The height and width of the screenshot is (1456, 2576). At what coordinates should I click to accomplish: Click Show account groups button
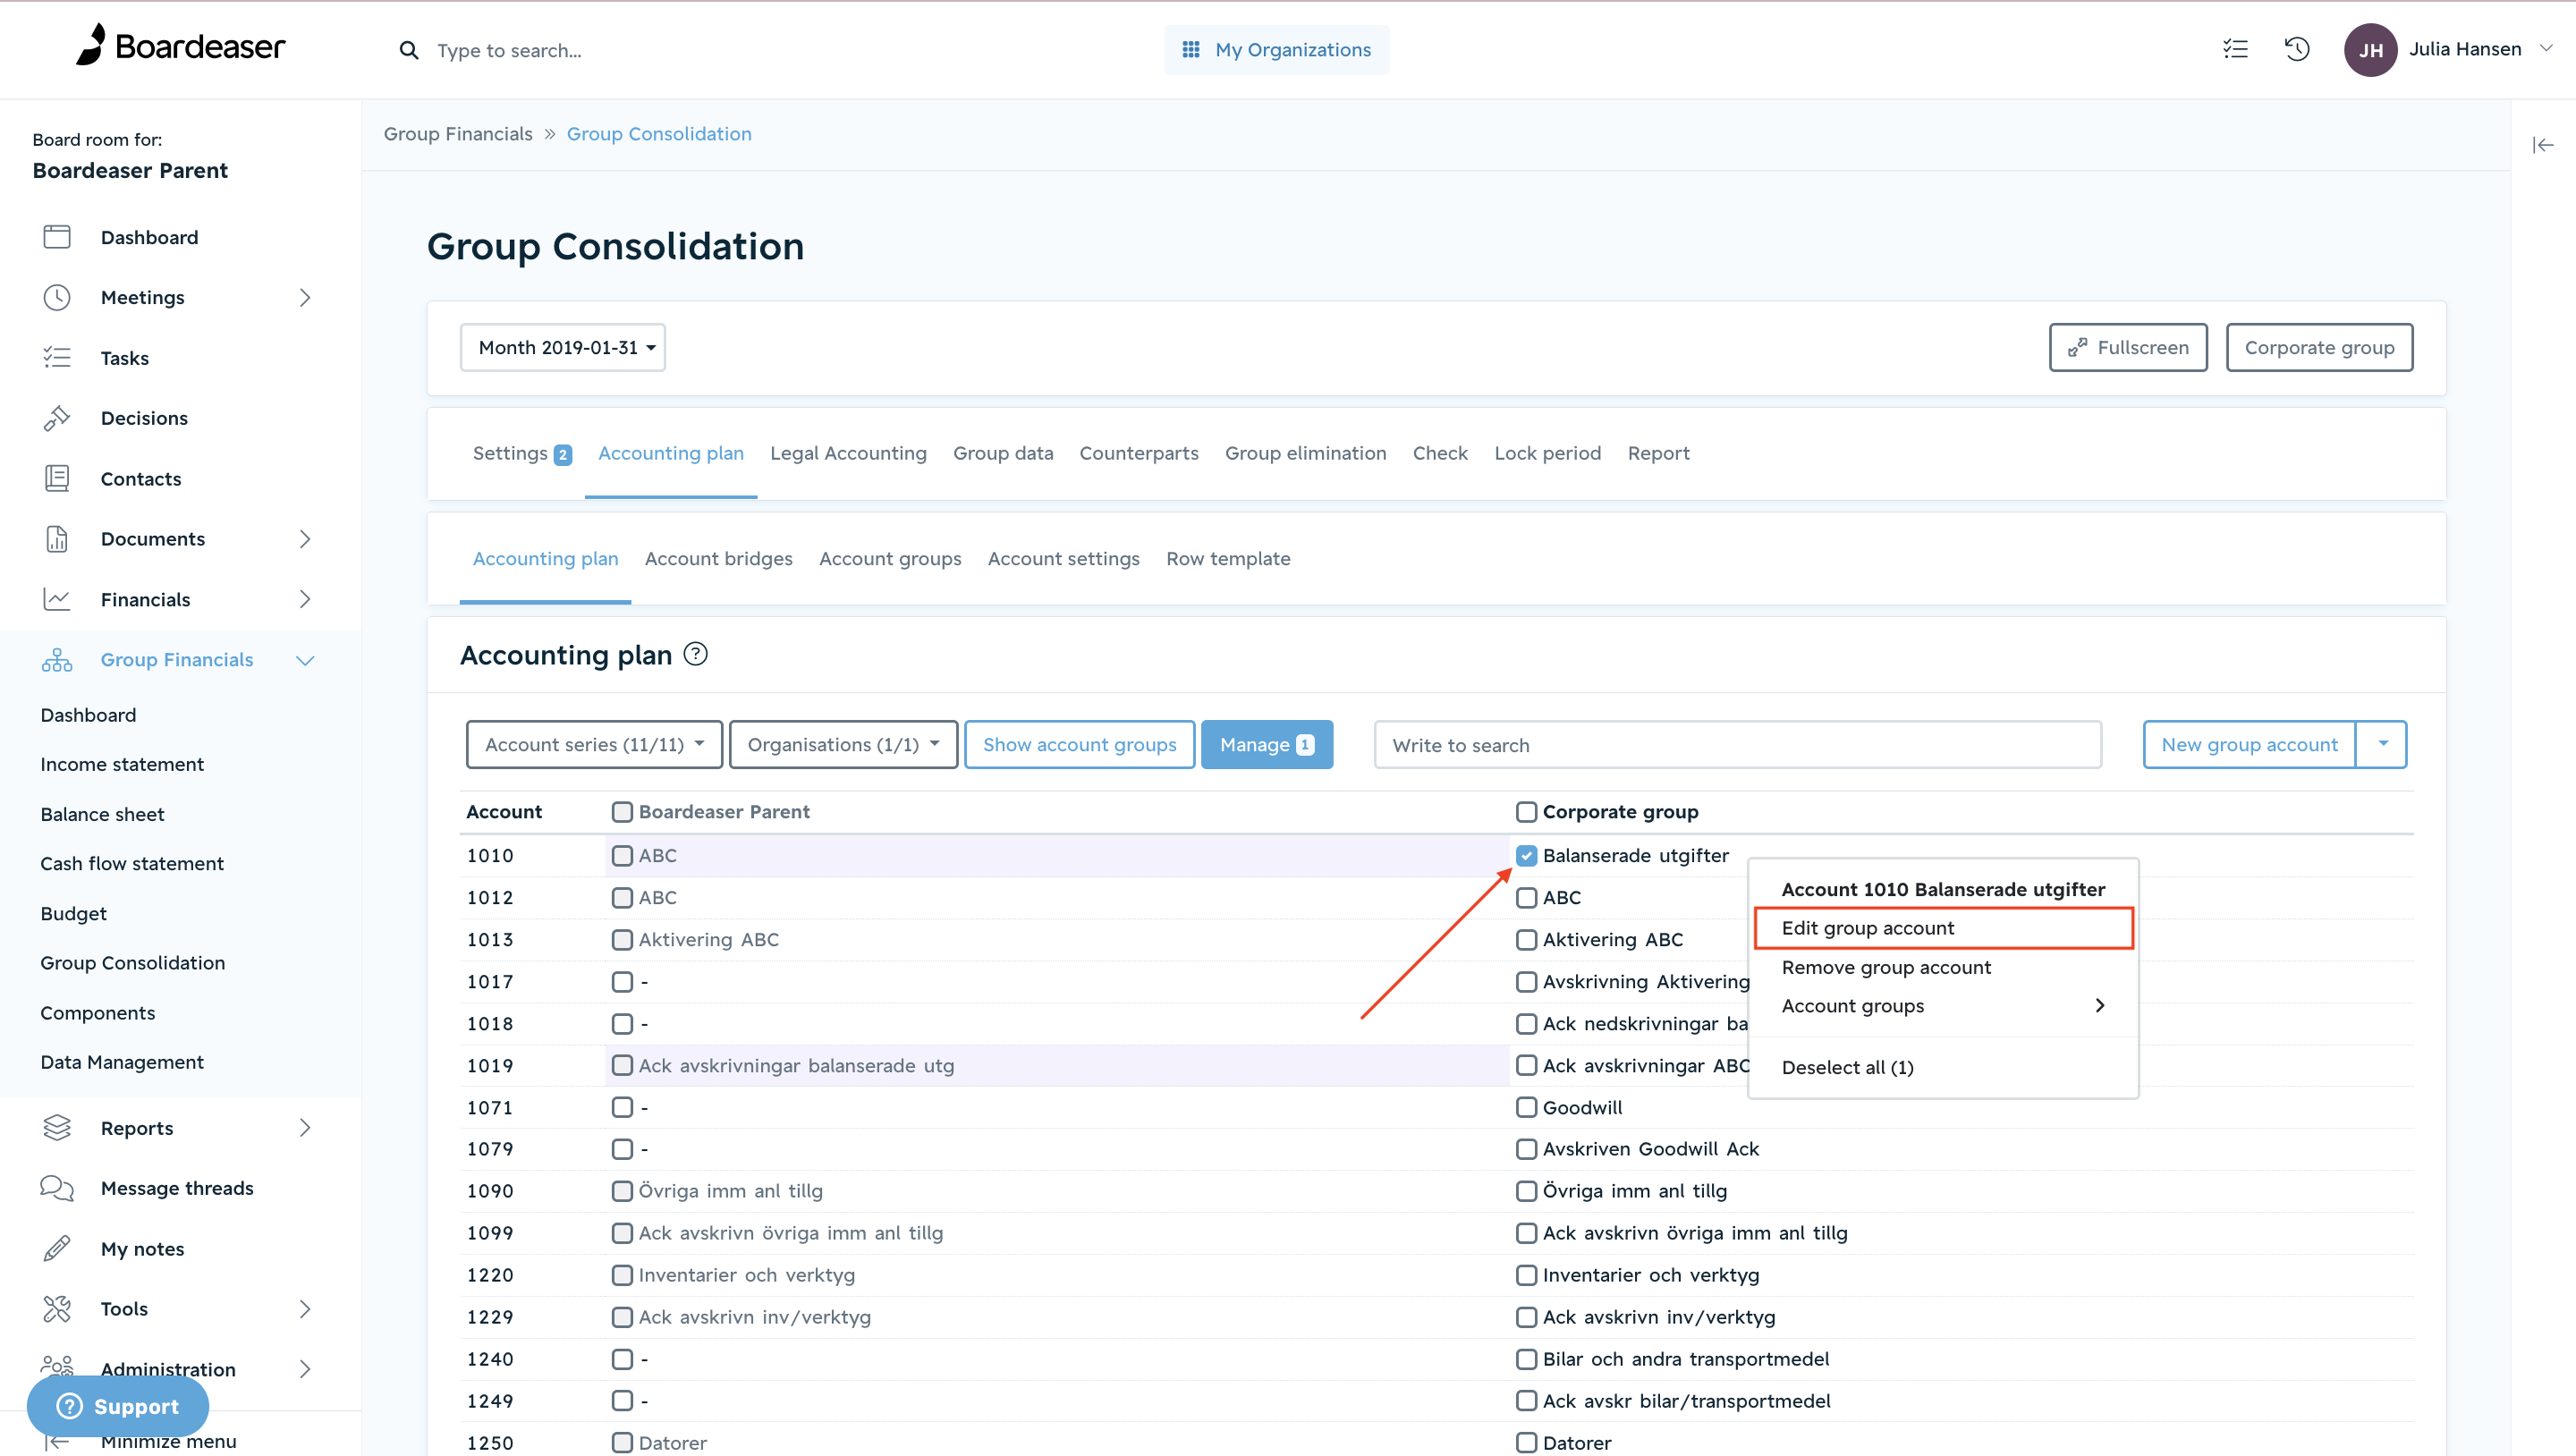click(x=1079, y=745)
